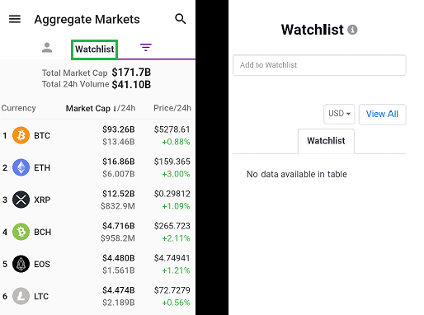
Task: Sort by Price/24h column header
Action: [172, 108]
